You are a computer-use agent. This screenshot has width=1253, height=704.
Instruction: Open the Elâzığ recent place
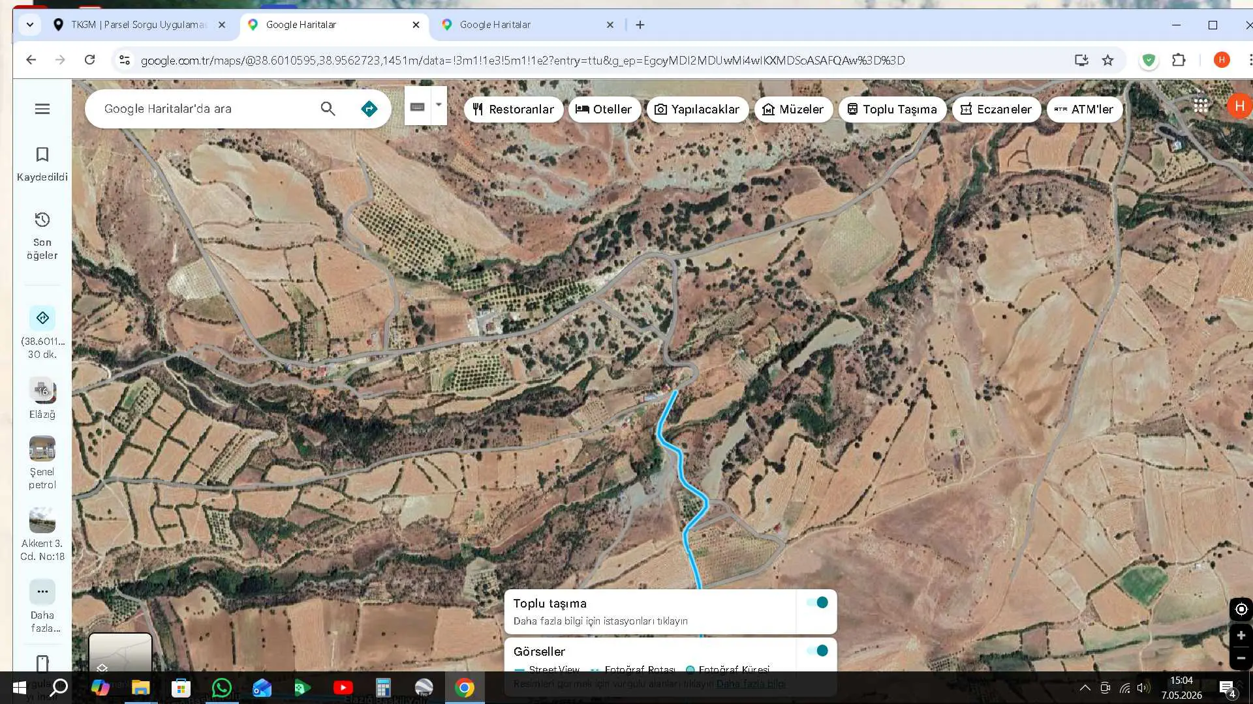tap(42, 398)
